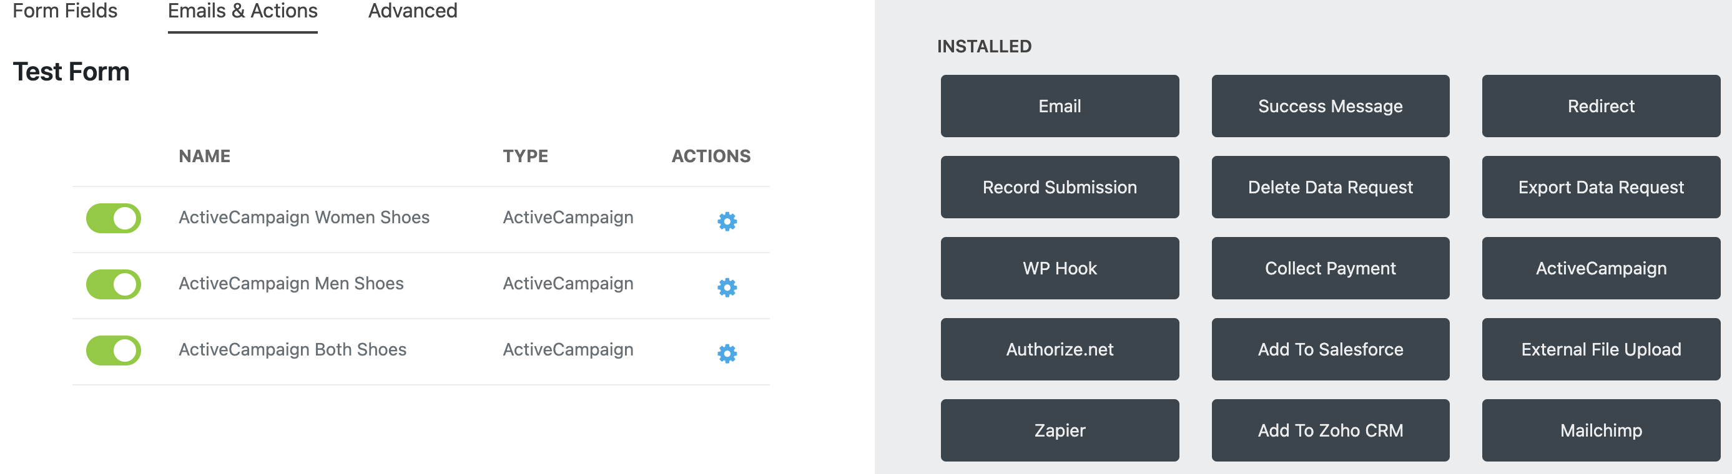The width and height of the screenshot is (1732, 474).
Task: Add a Success Message action
Action: (x=1330, y=105)
